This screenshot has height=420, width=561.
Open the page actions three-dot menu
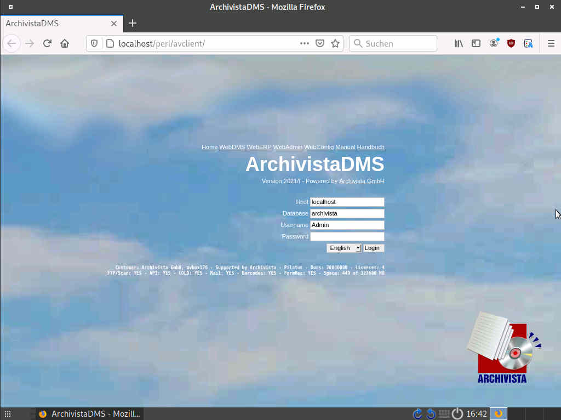[305, 43]
